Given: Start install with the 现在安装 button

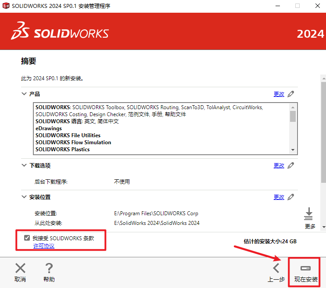Looking at the screenshot, I should (306, 273).
